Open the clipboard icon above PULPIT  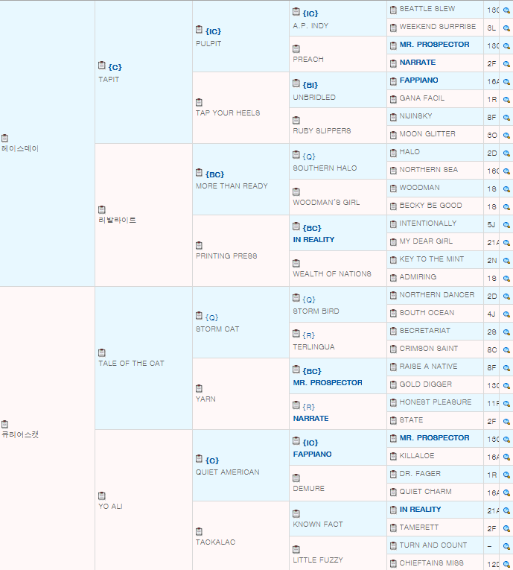(199, 30)
